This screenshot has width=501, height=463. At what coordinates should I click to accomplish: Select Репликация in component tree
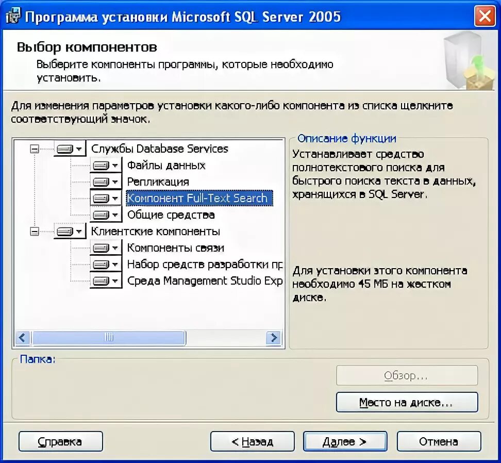coord(158,182)
